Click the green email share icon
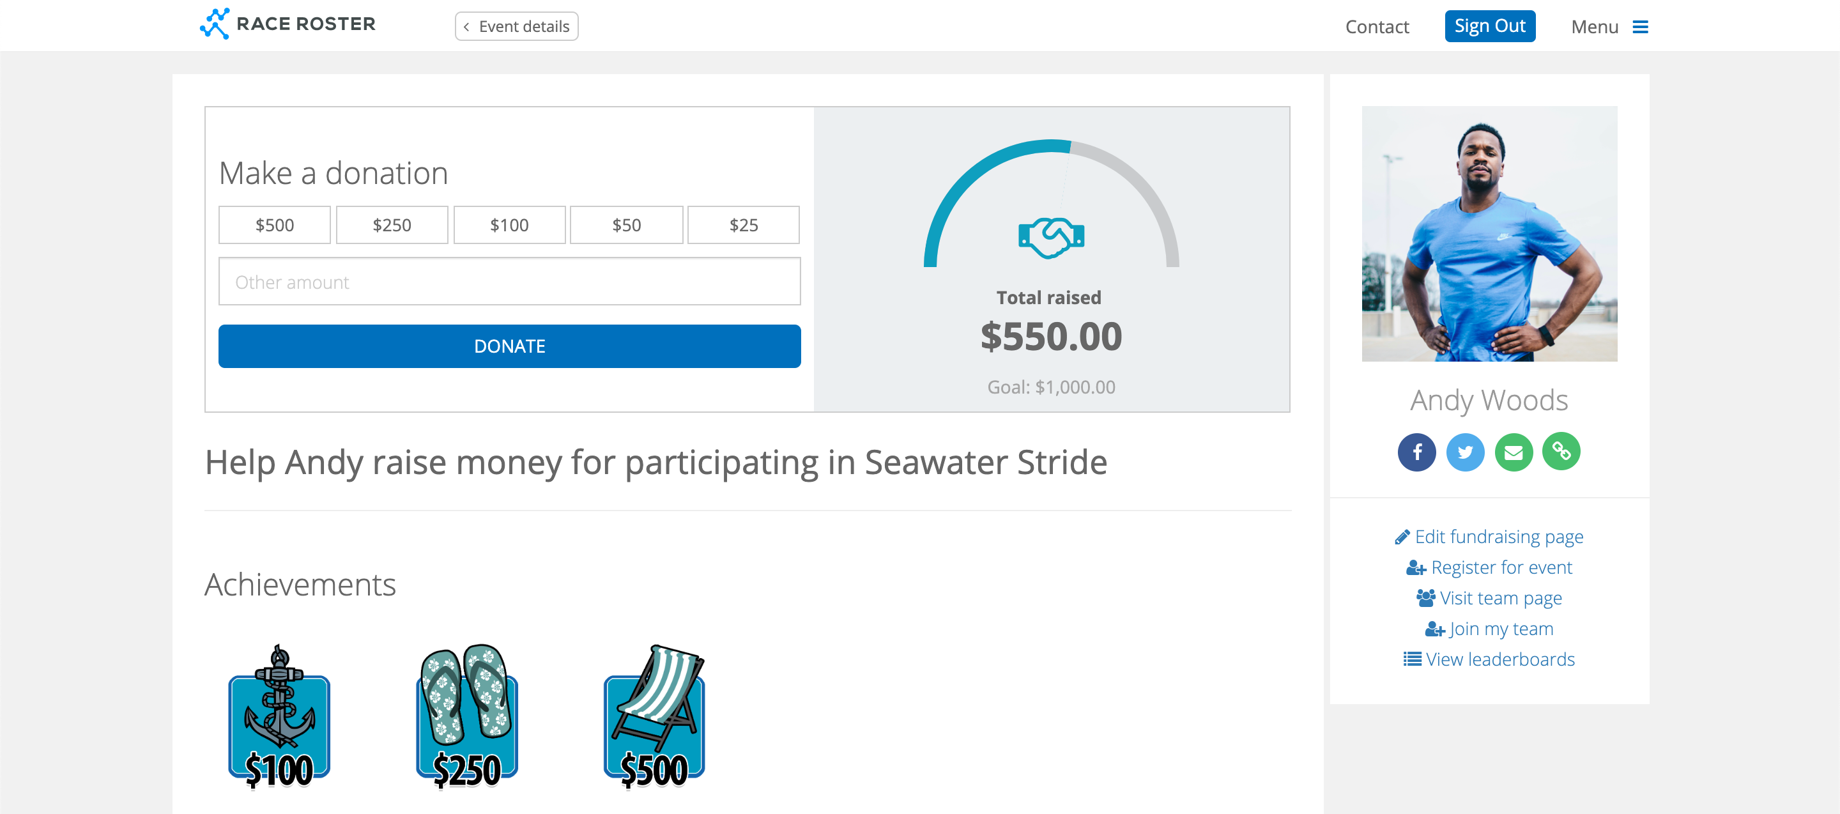This screenshot has height=814, width=1840. (1514, 452)
